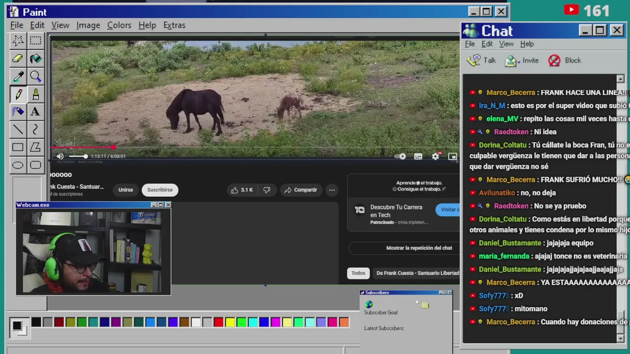This screenshot has height=354, width=630.
Task: Select the Free-Form Select tool in Paint
Action: [x=18, y=41]
